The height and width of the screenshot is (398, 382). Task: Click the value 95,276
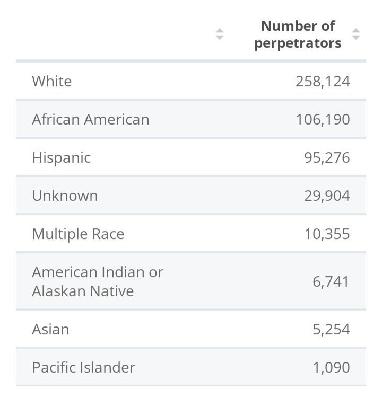[327, 157]
